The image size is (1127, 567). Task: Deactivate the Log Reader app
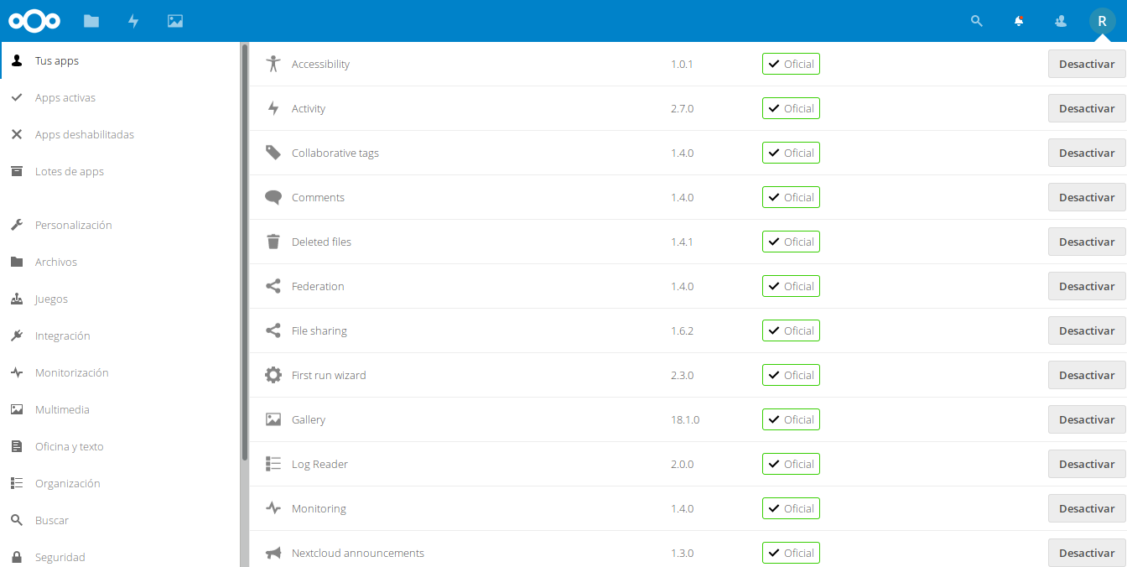click(1087, 464)
